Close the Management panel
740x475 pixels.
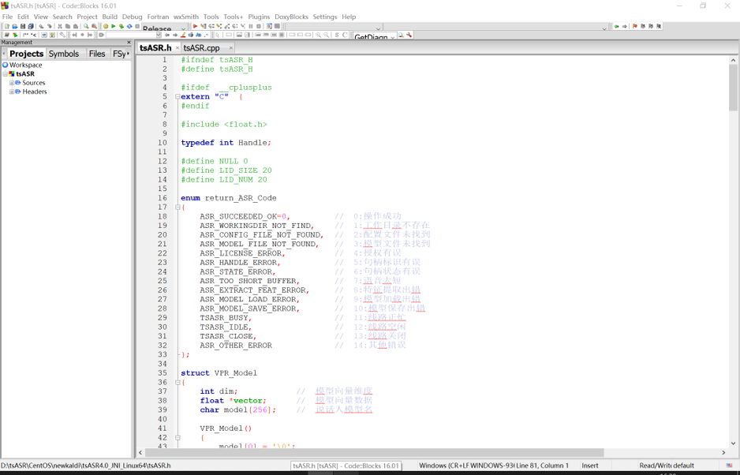point(129,43)
